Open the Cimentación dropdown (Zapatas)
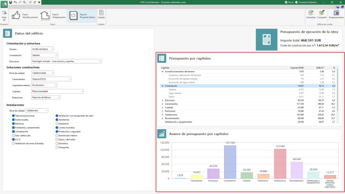The width and height of the screenshot is (345, 194). (44, 55)
